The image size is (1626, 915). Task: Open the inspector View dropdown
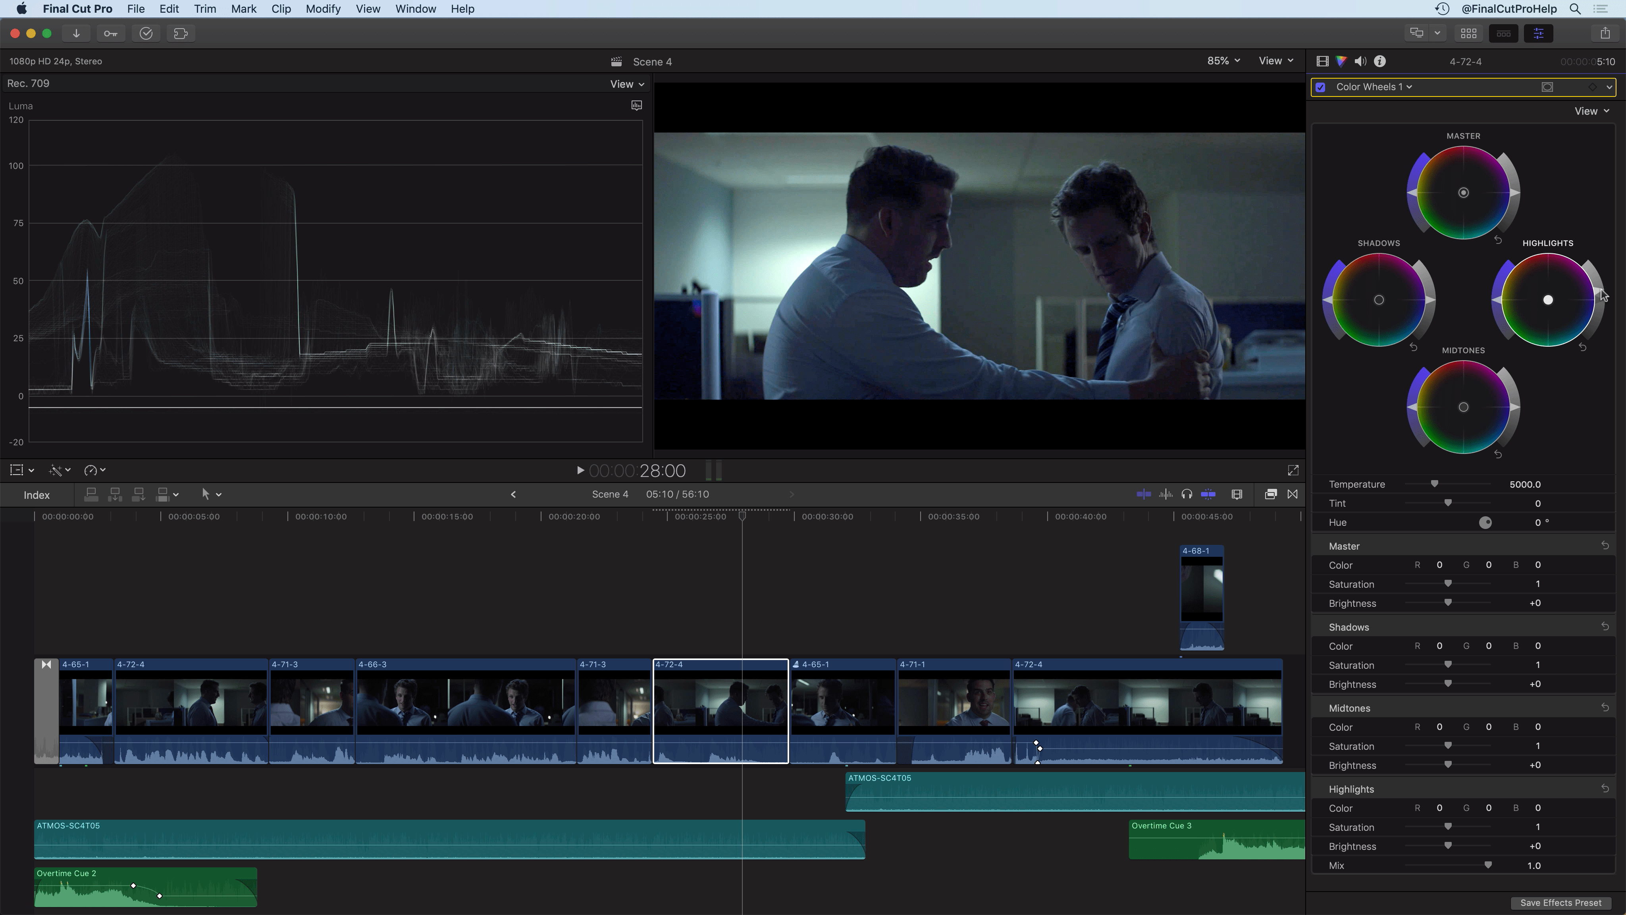(1591, 111)
